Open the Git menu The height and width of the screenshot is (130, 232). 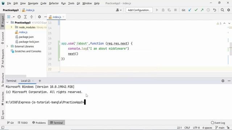[78, 3]
